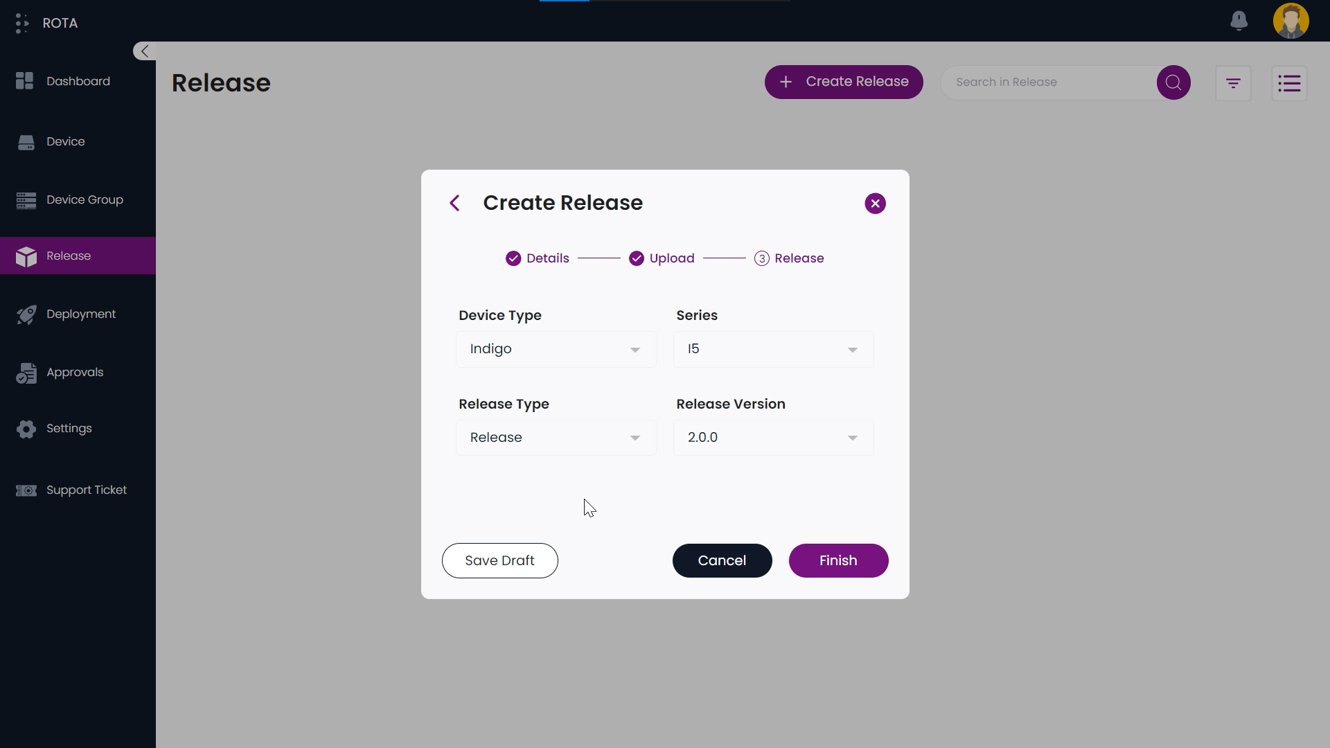Open the Approvals section
Screen dimensions: 1330x748
(x=74, y=373)
